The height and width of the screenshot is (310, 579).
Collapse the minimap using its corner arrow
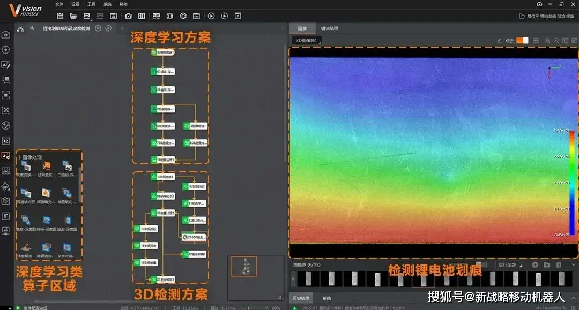(x=279, y=297)
